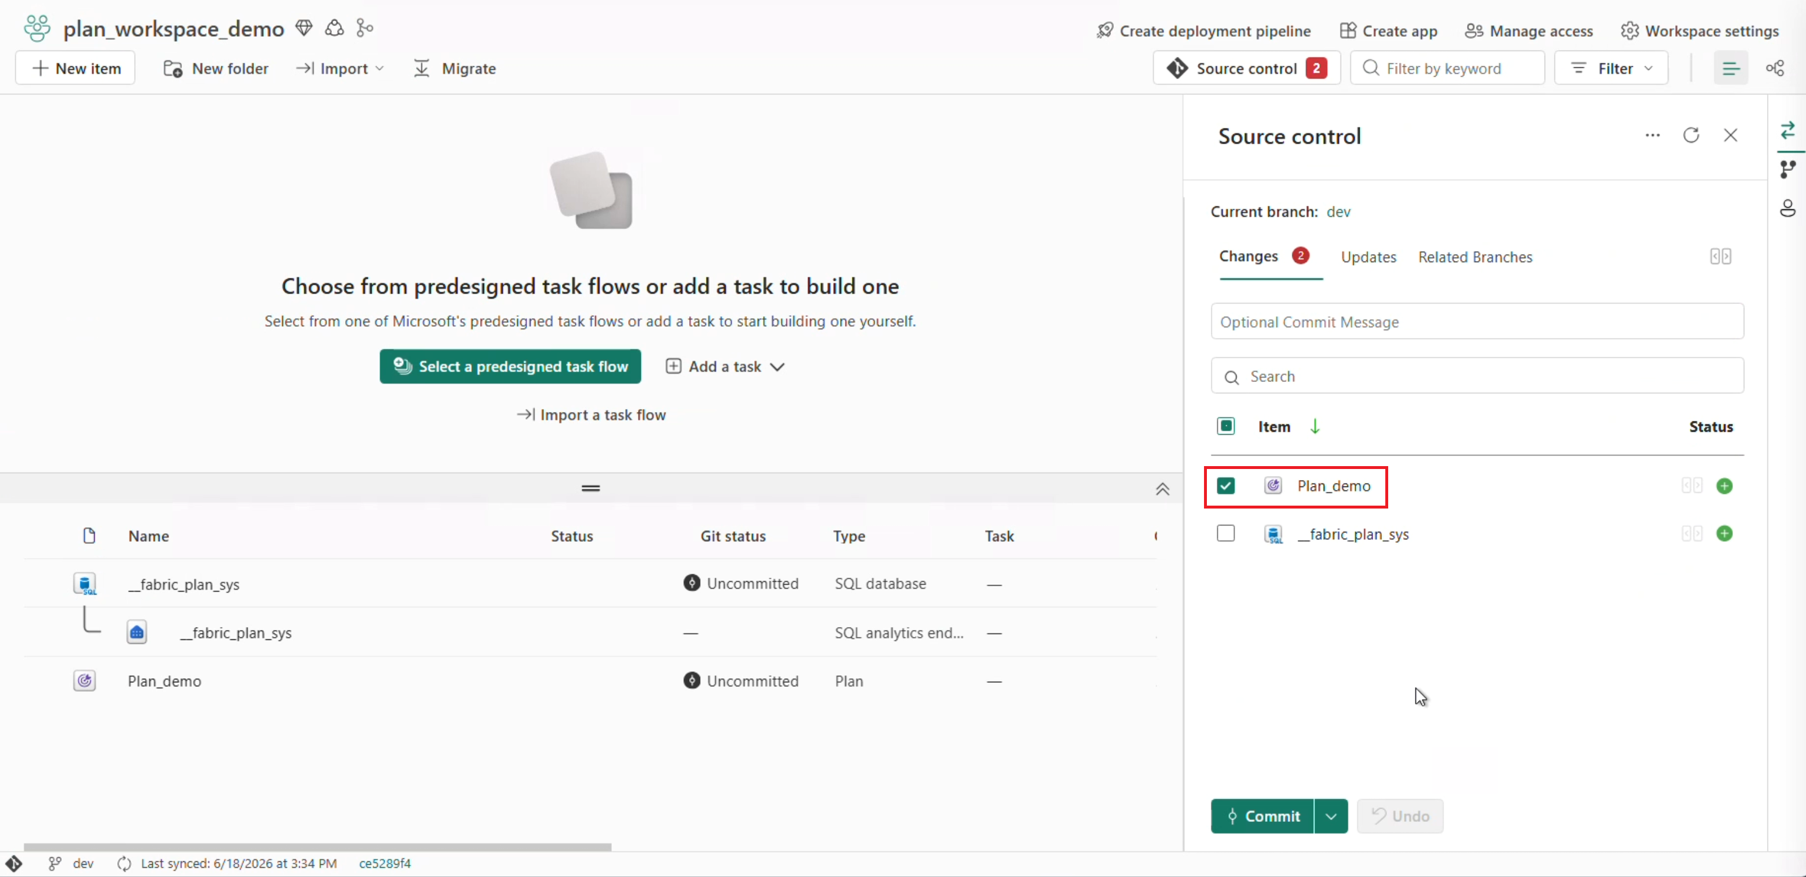Screen dimensions: 1806x877
Task: Click the Uncommitted git status on the Plan_demo row
Action: [741, 681]
